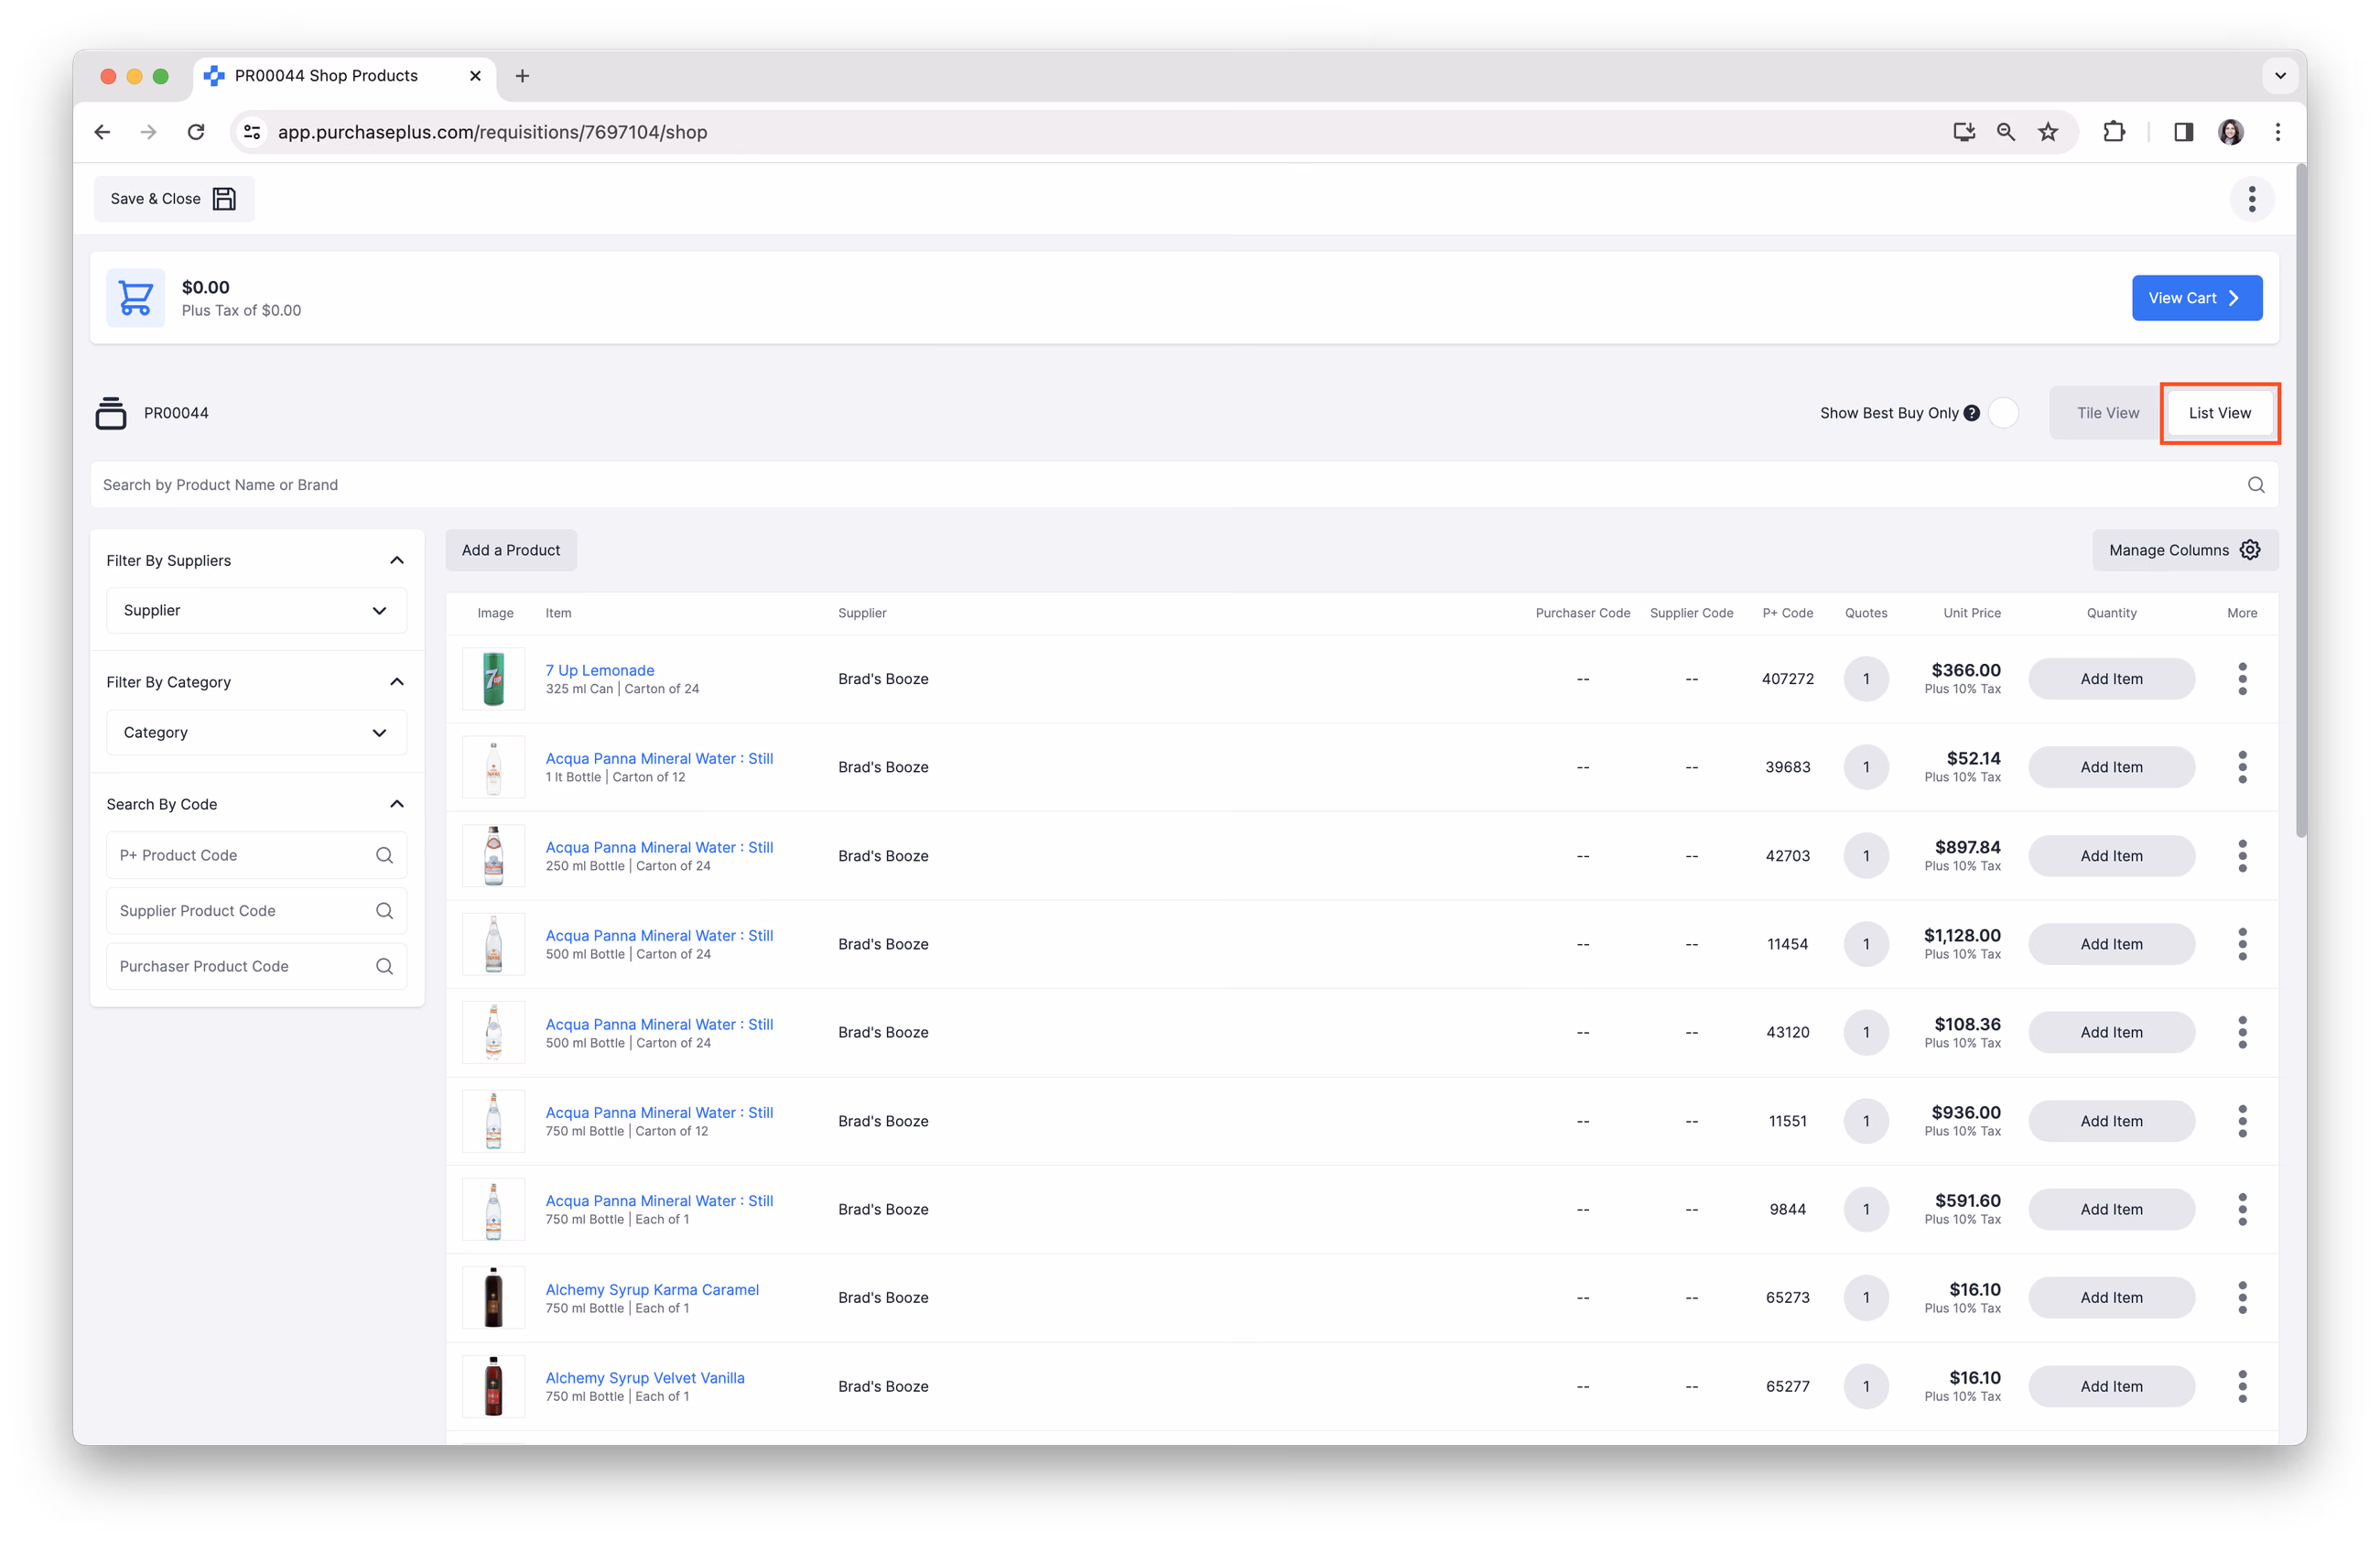Screen dimensions: 2380x1542
Task: Select List View
Action: pos(2219,413)
